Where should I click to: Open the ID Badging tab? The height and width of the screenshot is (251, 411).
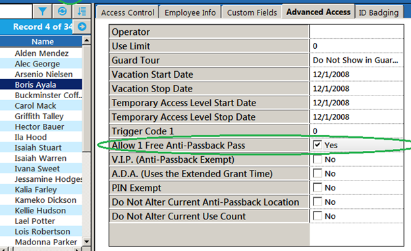[379, 13]
